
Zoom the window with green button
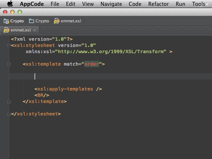[20, 12]
